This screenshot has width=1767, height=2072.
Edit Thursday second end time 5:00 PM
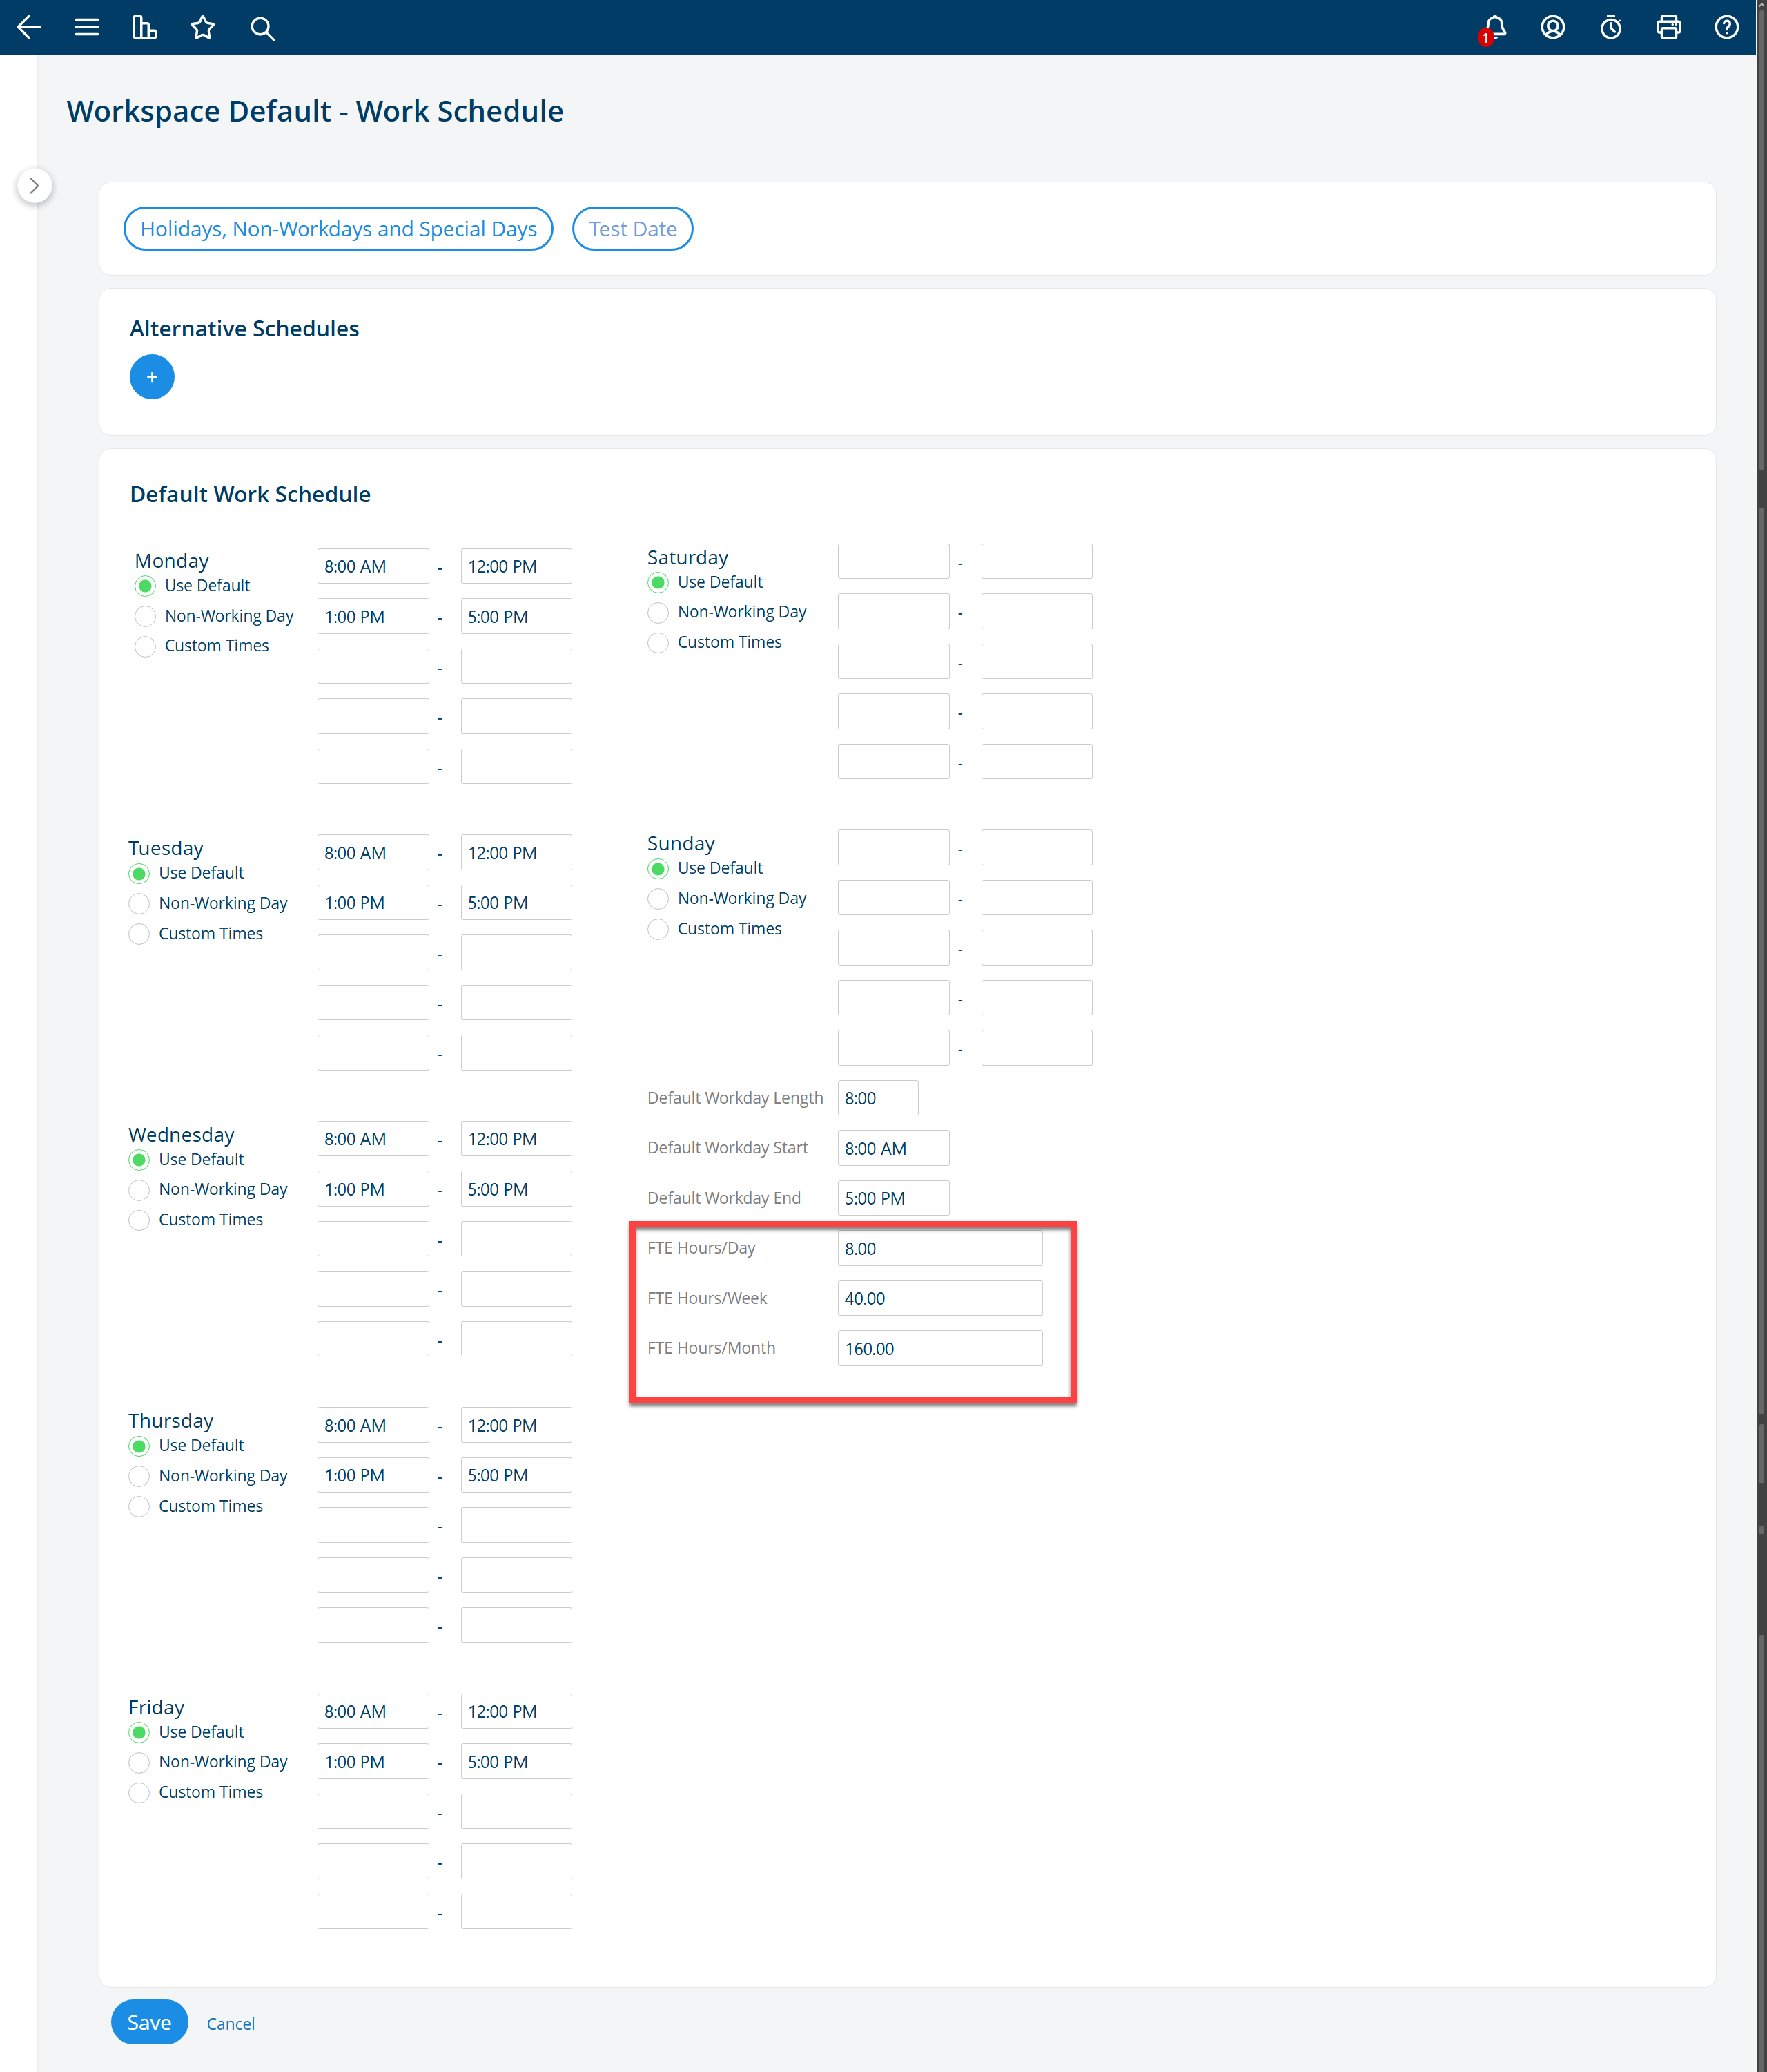point(516,1475)
